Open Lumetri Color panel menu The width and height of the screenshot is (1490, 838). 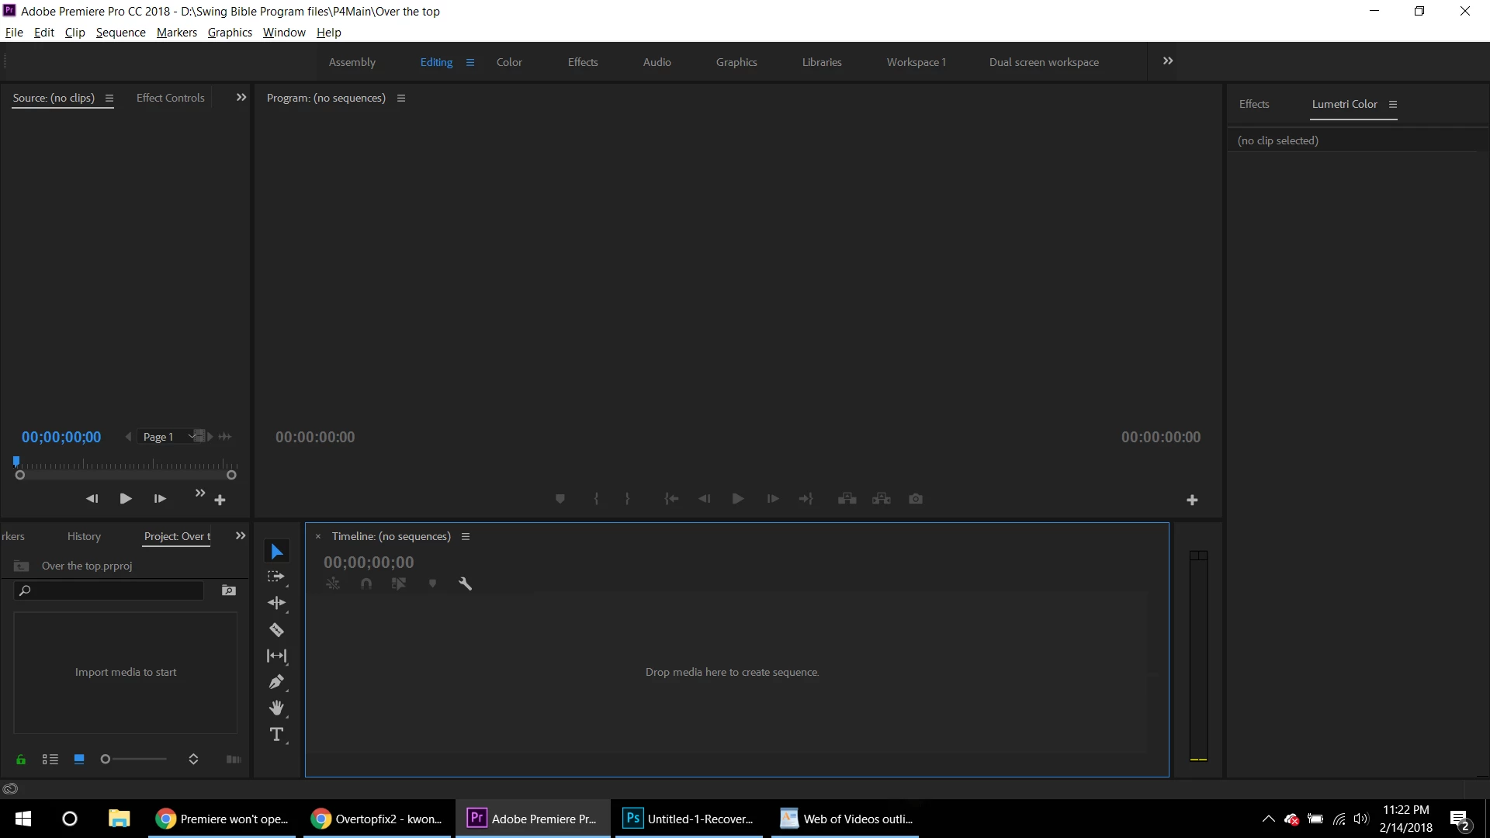1393,104
